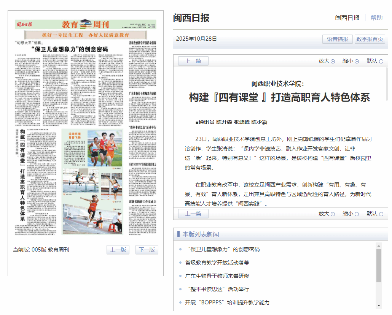Open the 帮助 help link
Screen dimensions: 392x315
click(376, 18)
